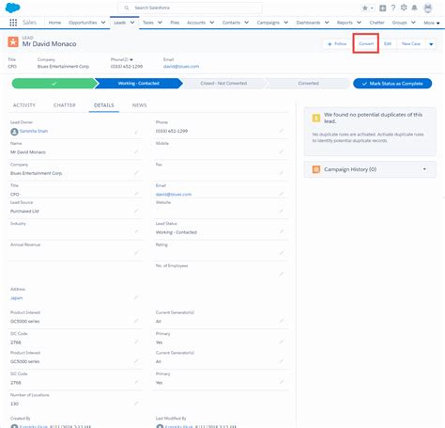The height and width of the screenshot is (428, 445).
Task: Click the New Case button
Action: click(411, 43)
